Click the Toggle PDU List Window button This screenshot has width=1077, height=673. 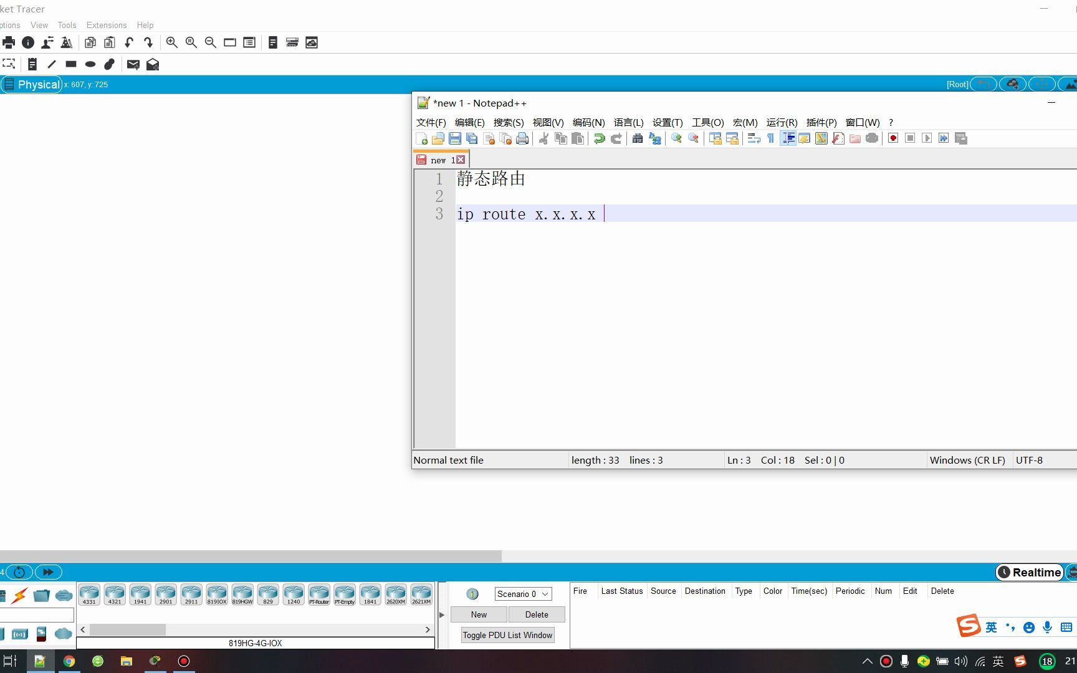pos(507,635)
